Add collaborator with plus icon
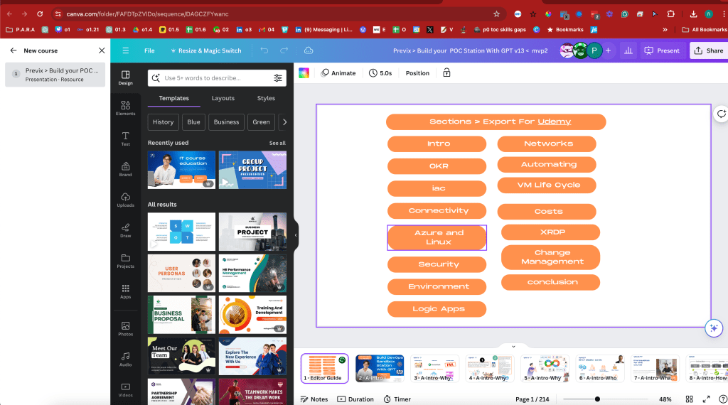This screenshot has width=728, height=405. [x=608, y=50]
